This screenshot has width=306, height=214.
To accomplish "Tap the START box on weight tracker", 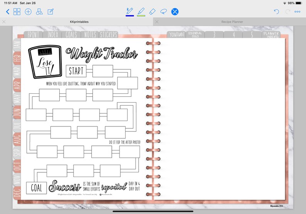I will [76, 71].
